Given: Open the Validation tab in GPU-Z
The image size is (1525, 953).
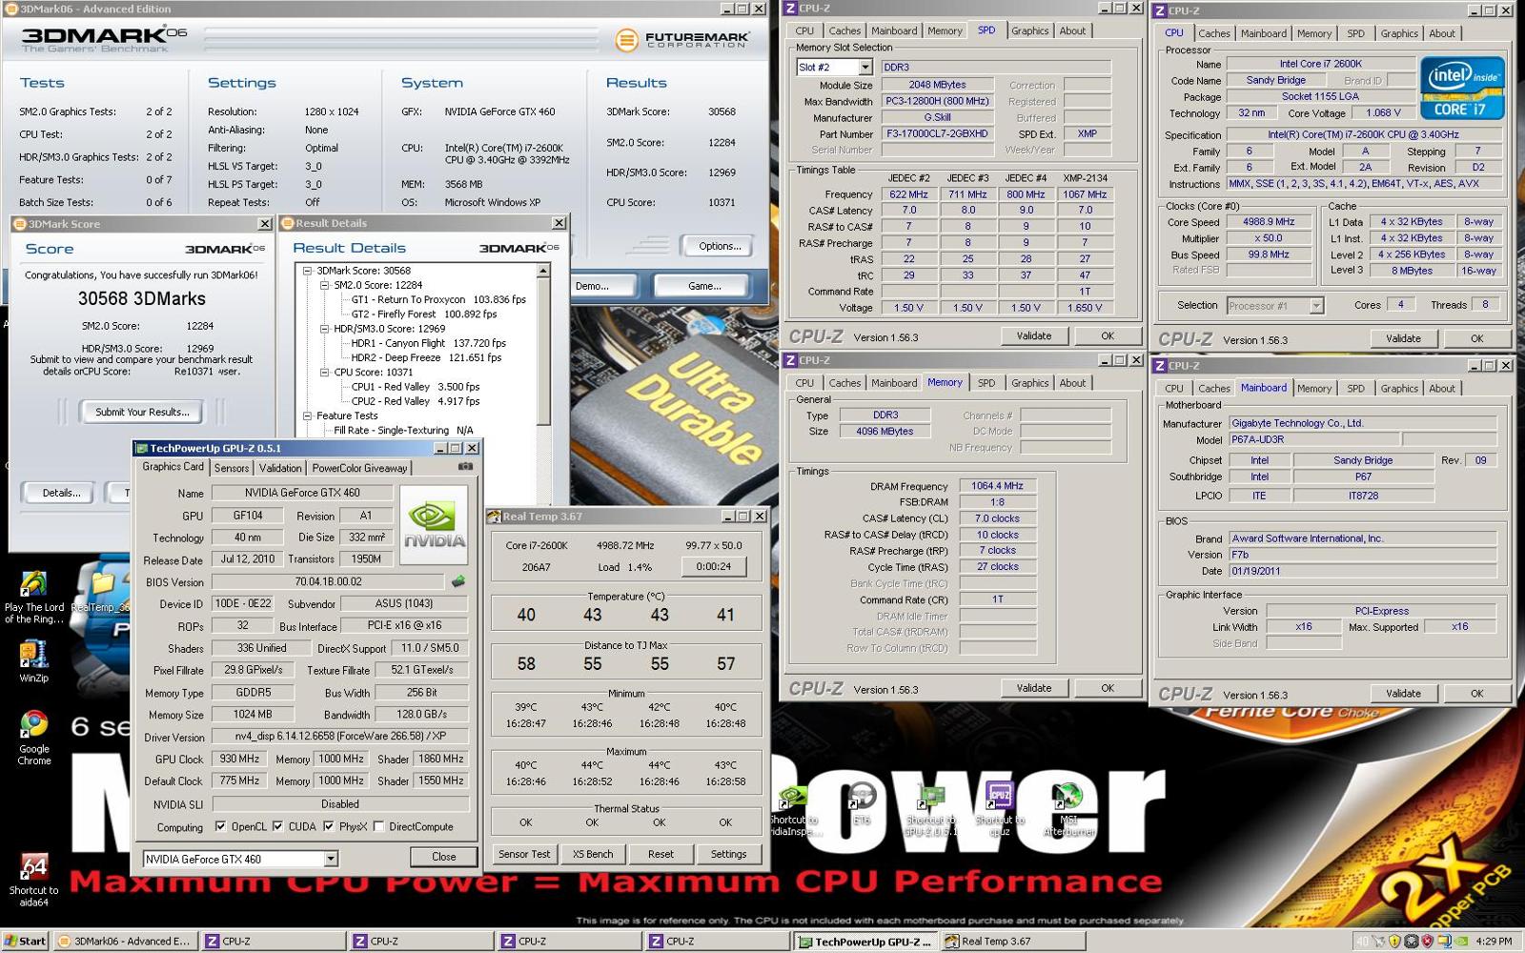Looking at the screenshot, I should (x=280, y=468).
